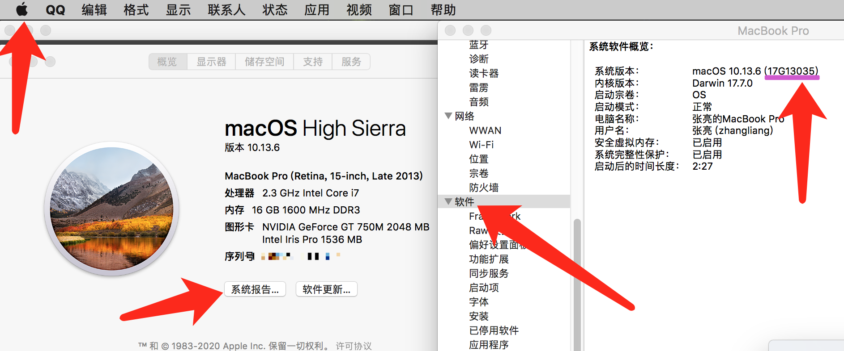Select 安装 under 软件

click(479, 316)
